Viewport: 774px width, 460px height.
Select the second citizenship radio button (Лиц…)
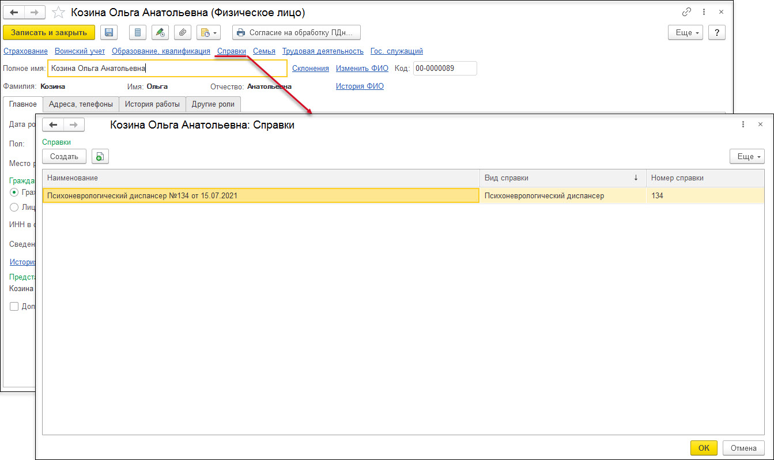(x=14, y=207)
